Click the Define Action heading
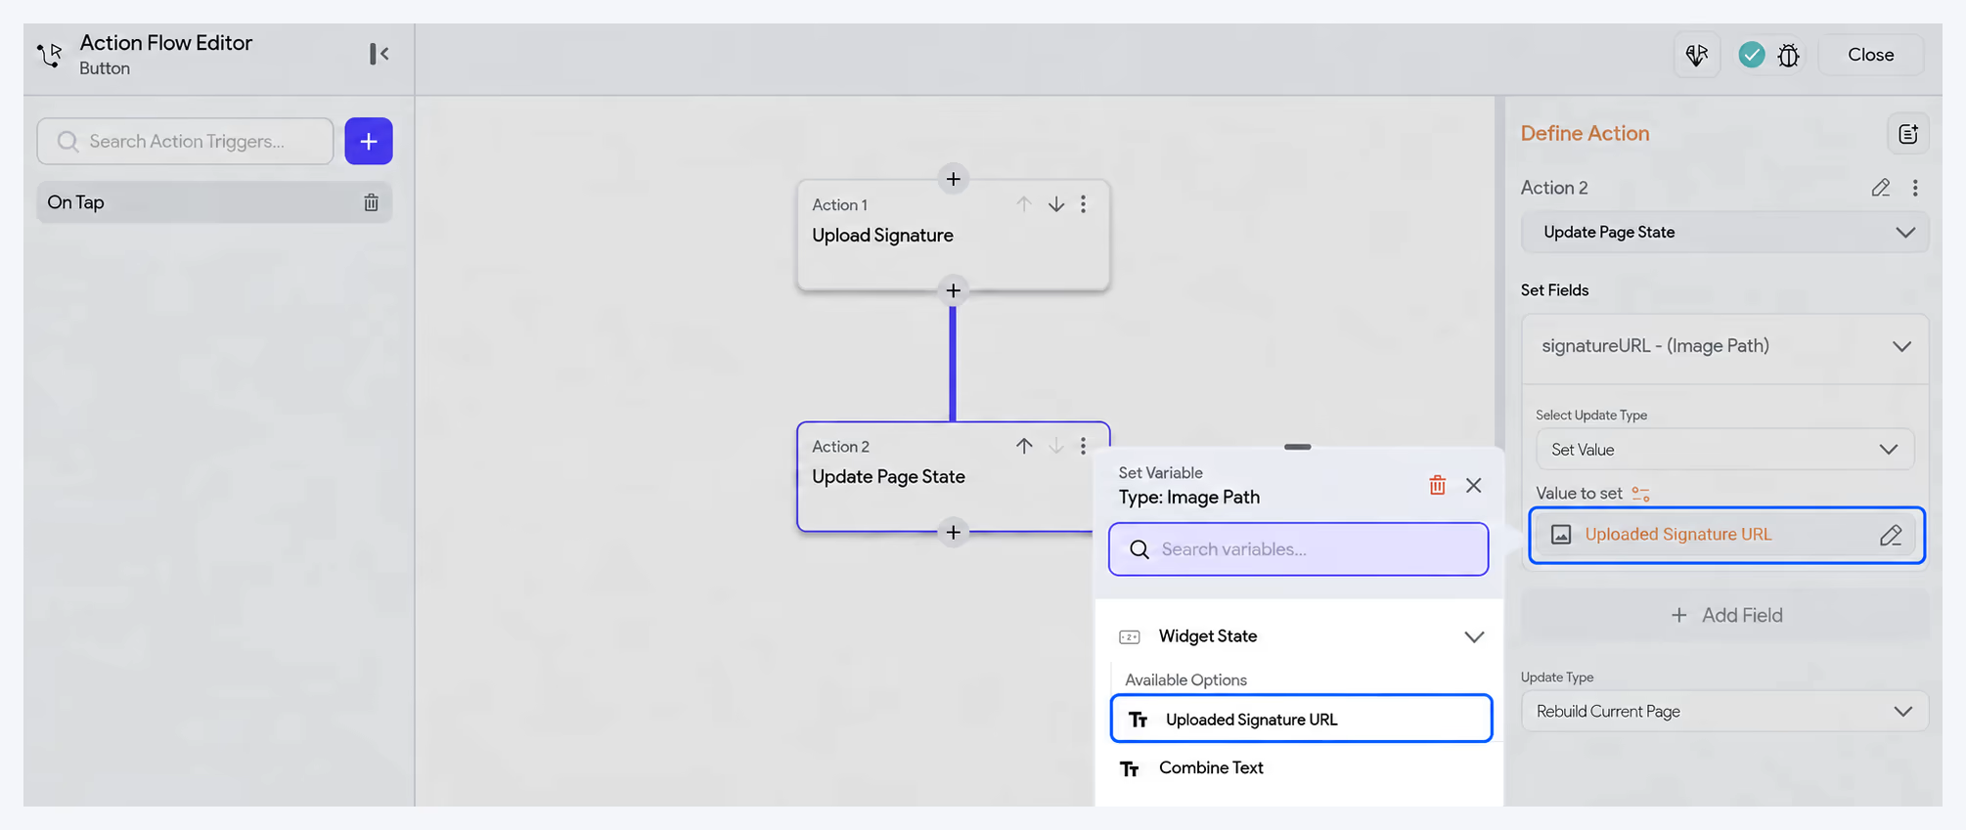Viewport: 1966px width, 830px height. 1585,133
